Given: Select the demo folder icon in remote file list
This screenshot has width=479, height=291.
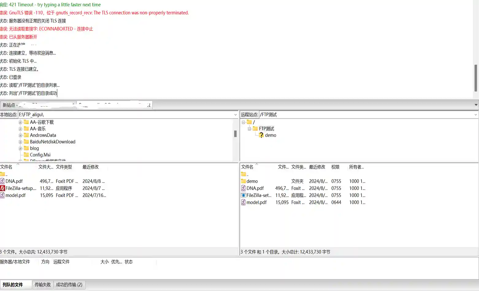Looking at the screenshot, I should (243, 181).
